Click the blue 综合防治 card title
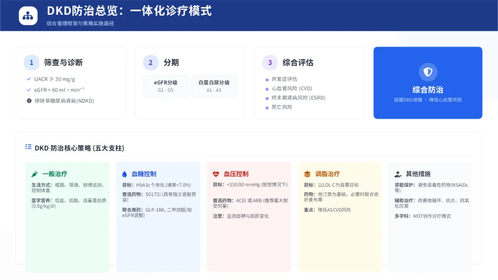The width and height of the screenshot is (498, 280). tap(428, 90)
